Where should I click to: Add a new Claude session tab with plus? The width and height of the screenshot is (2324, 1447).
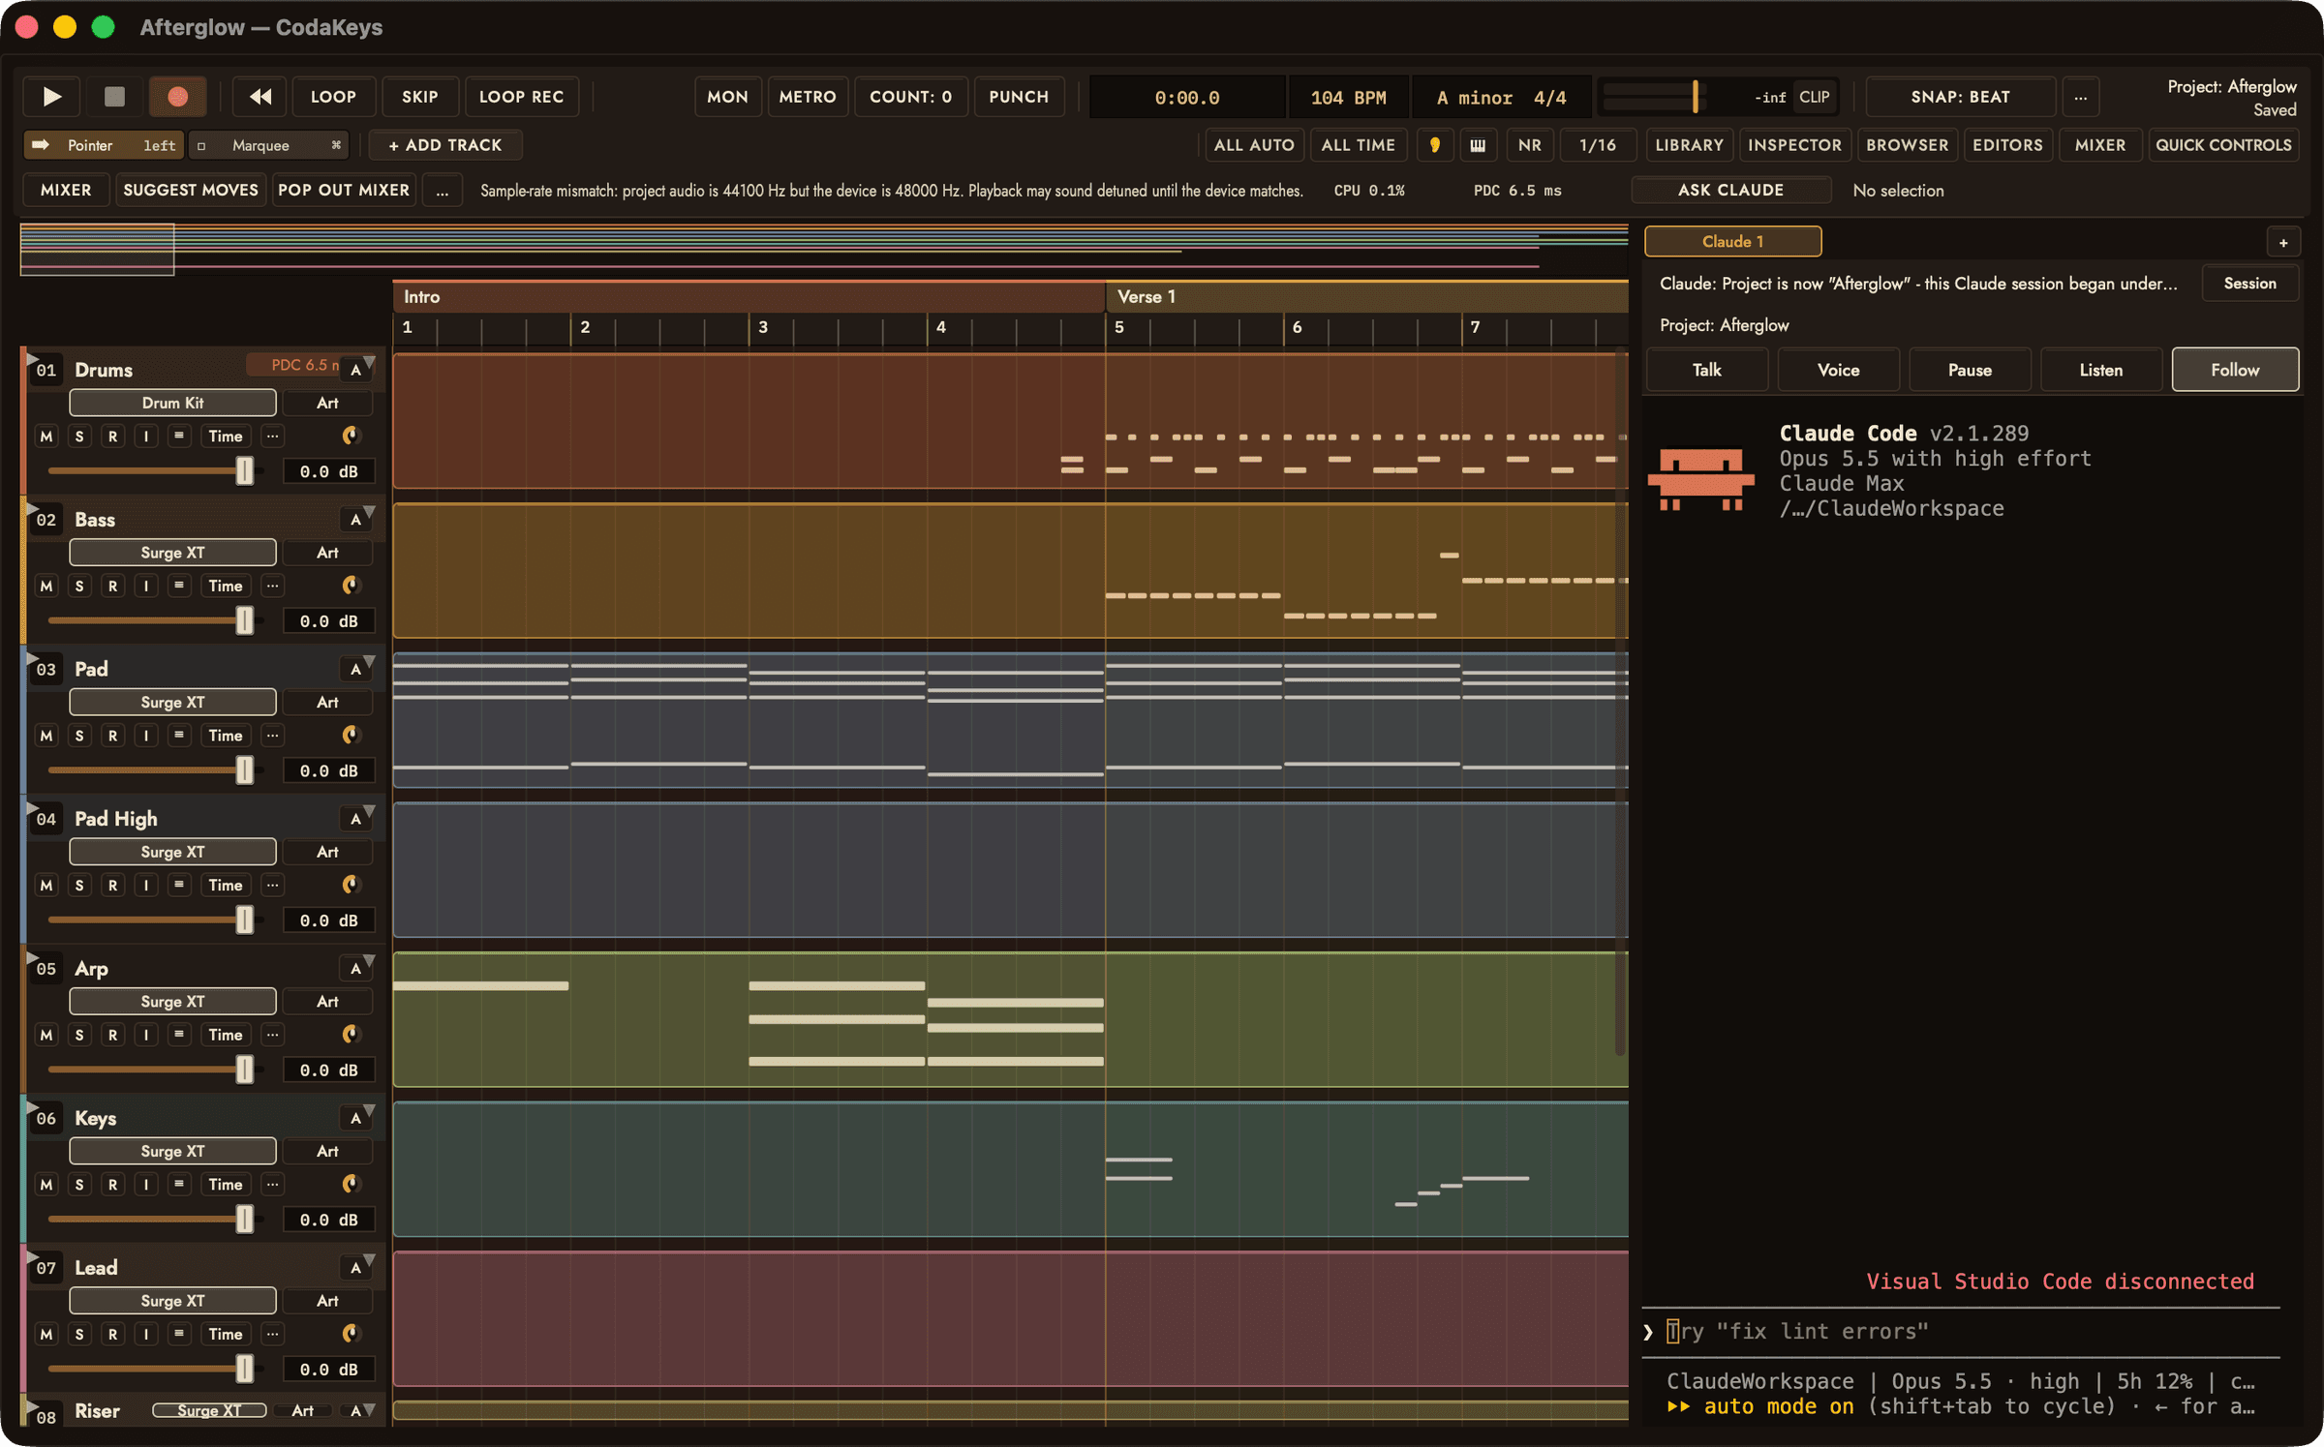pyautogui.click(x=2282, y=242)
